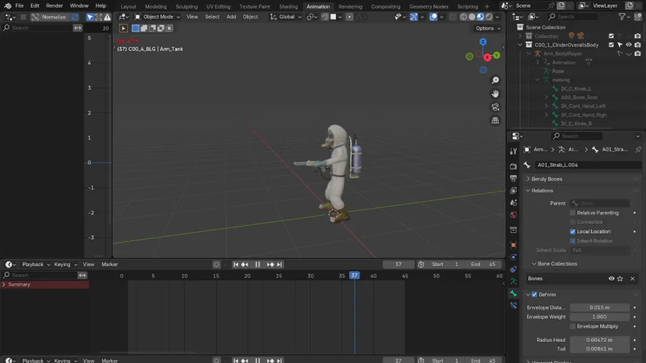Screen dimensions: 646x363
Task: Toggle the Inherit Rotation checkbox
Action: [572, 241]
